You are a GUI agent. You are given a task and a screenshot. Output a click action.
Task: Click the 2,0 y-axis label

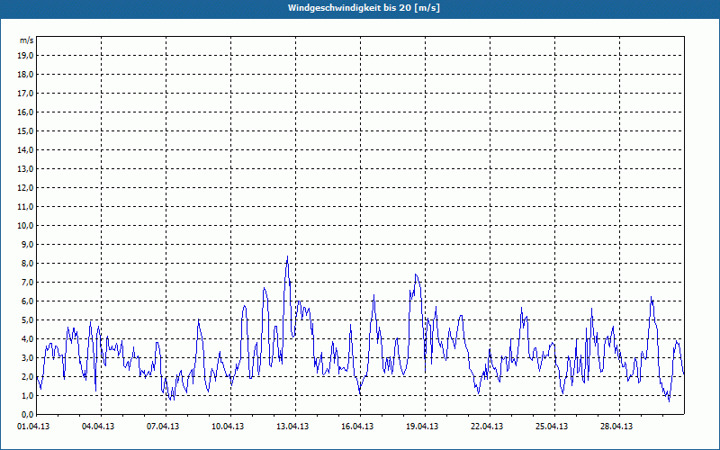pyautogui.click(x=27, y=376)
